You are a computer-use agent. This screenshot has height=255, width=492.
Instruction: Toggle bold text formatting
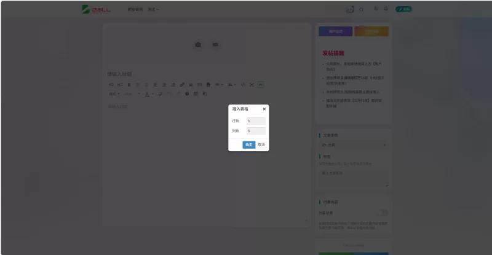(x=129, y=85)
